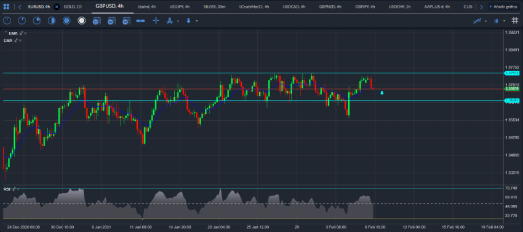The image size is (523, 232).
Task: Switch to daily timeframe calendar icon
Action: pos(97,21)
